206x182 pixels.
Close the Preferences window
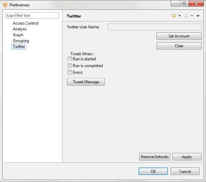[x=196, y=3]
